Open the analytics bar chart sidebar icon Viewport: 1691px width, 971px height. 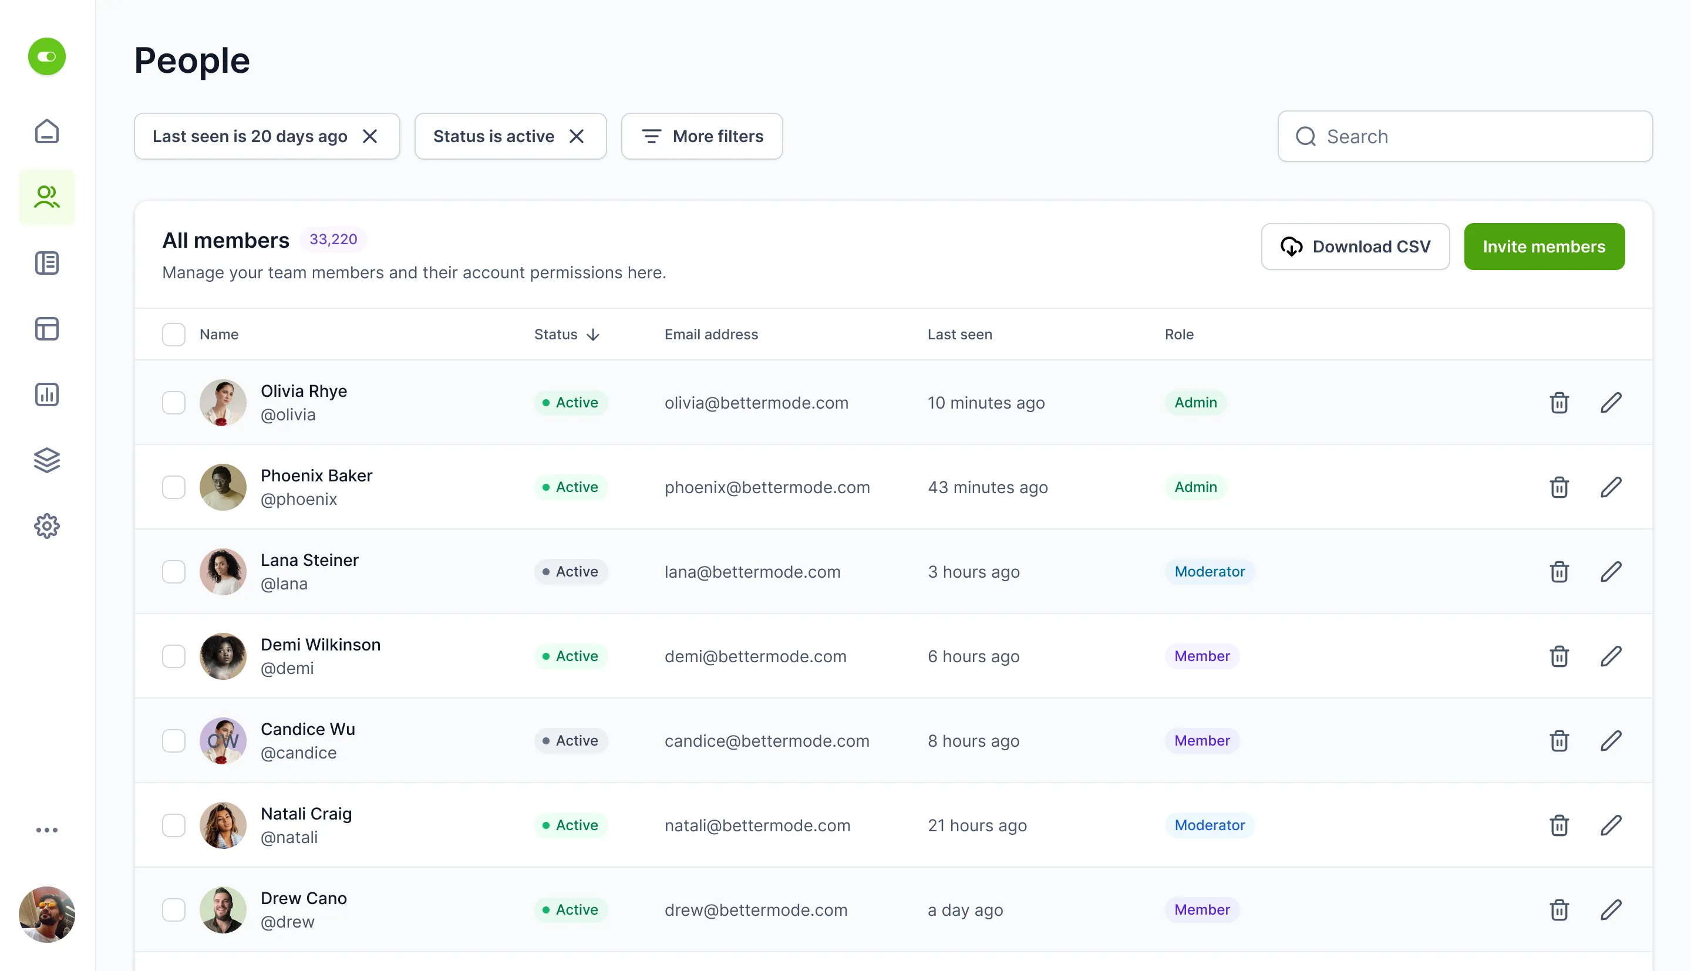tap(46, 395)
